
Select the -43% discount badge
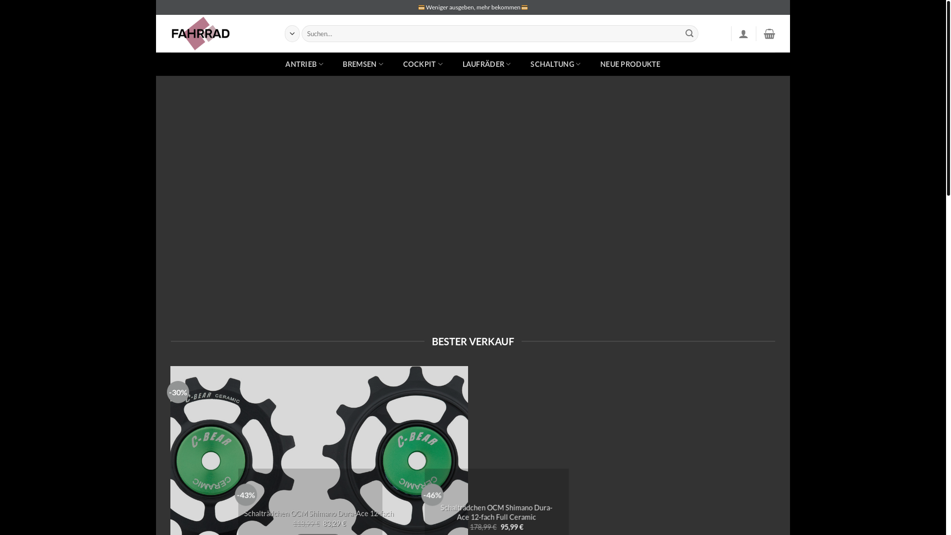[x=246, y=495]
